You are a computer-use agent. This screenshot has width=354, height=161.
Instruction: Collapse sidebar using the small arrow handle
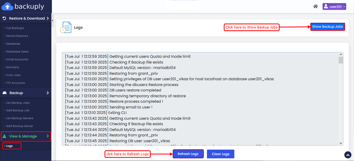point(53,20)
